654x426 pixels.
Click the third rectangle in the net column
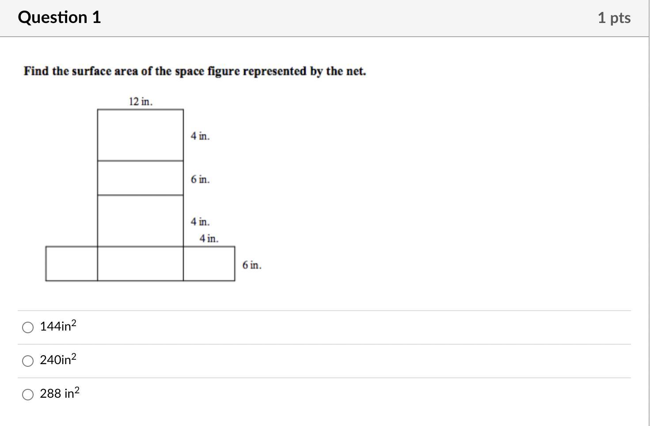(x=141, y=221)
